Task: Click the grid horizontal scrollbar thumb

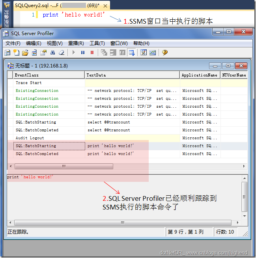Action: coord(64,166)
